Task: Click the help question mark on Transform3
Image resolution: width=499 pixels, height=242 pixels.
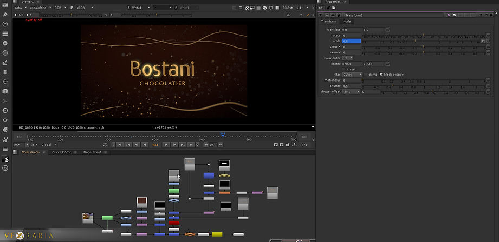Action: (x=481, y=15)
